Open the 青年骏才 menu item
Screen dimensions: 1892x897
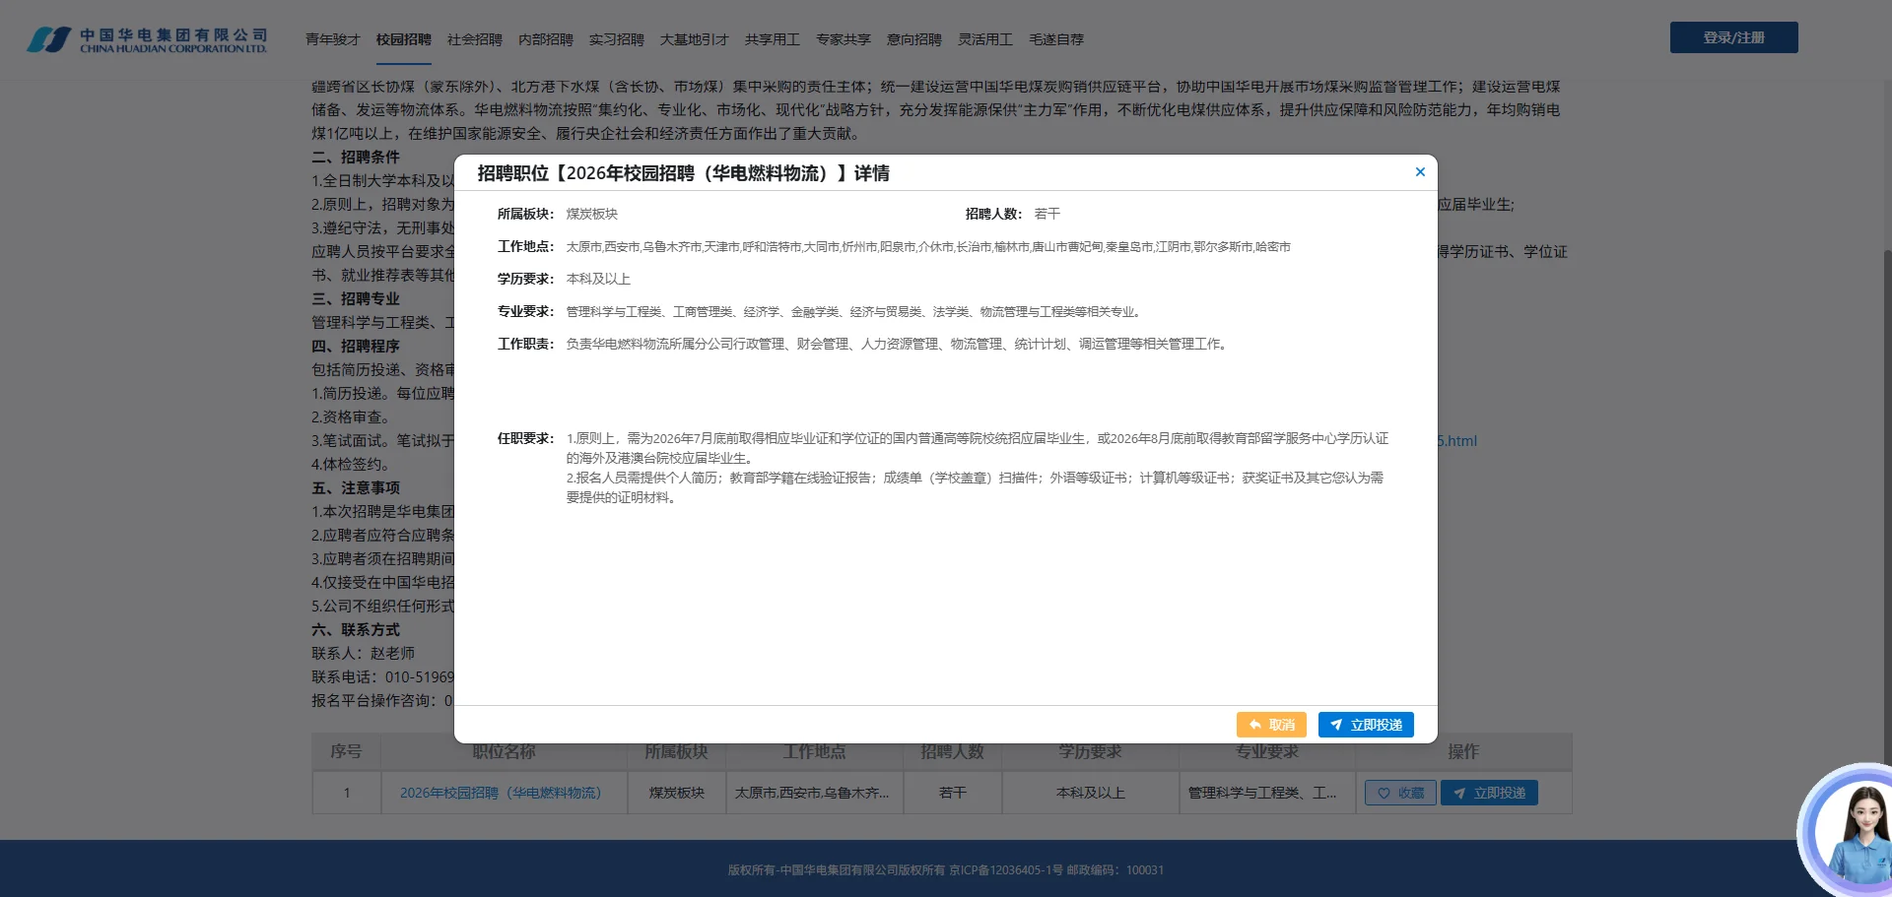coord(334,39)
